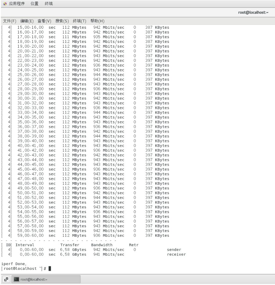The width and height of the screenshot is (275, 285).
Task: Click the root@localhost:~ window title
Action: point(253,13)
